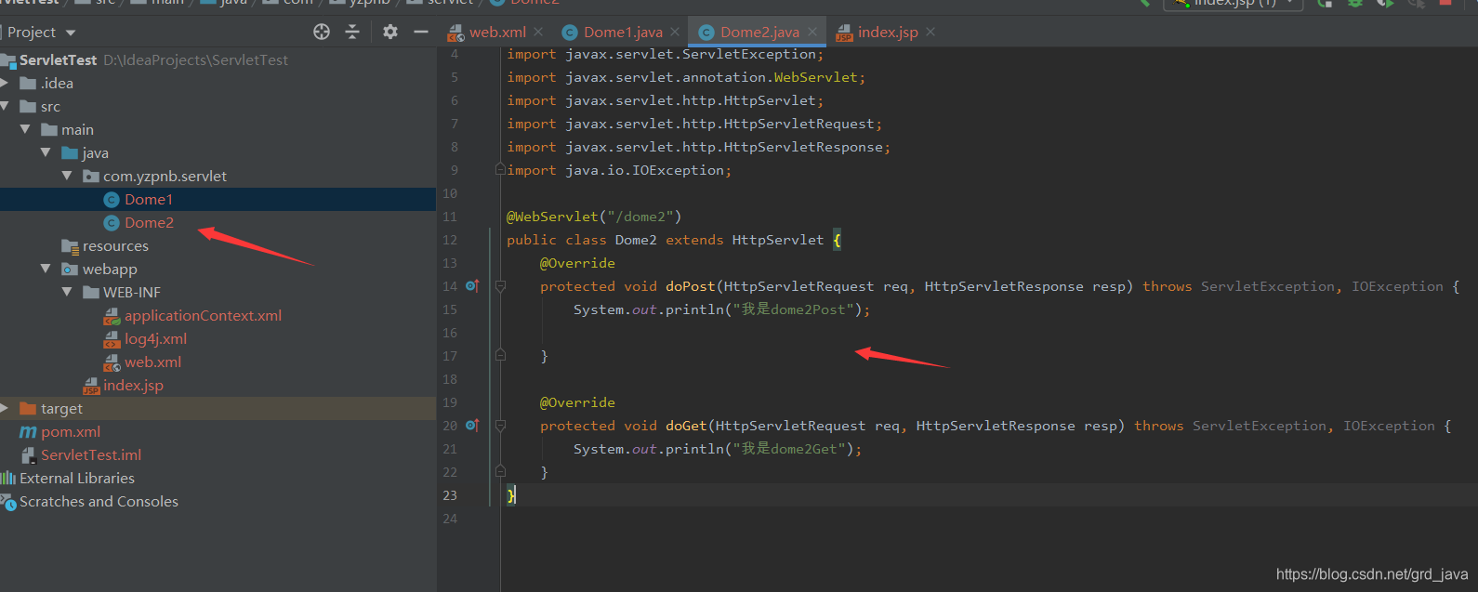
Task: Click the override gutter icon for doPost
Action: point(472,285)
